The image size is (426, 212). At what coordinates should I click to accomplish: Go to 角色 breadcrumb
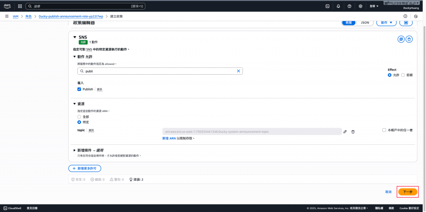29,17
